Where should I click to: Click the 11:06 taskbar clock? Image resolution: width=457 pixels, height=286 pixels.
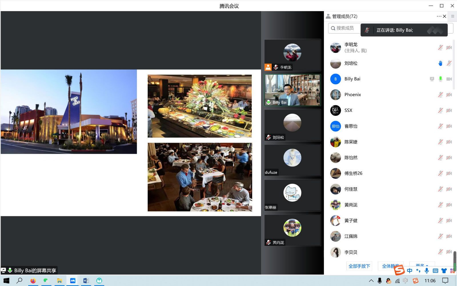(430, 281)
